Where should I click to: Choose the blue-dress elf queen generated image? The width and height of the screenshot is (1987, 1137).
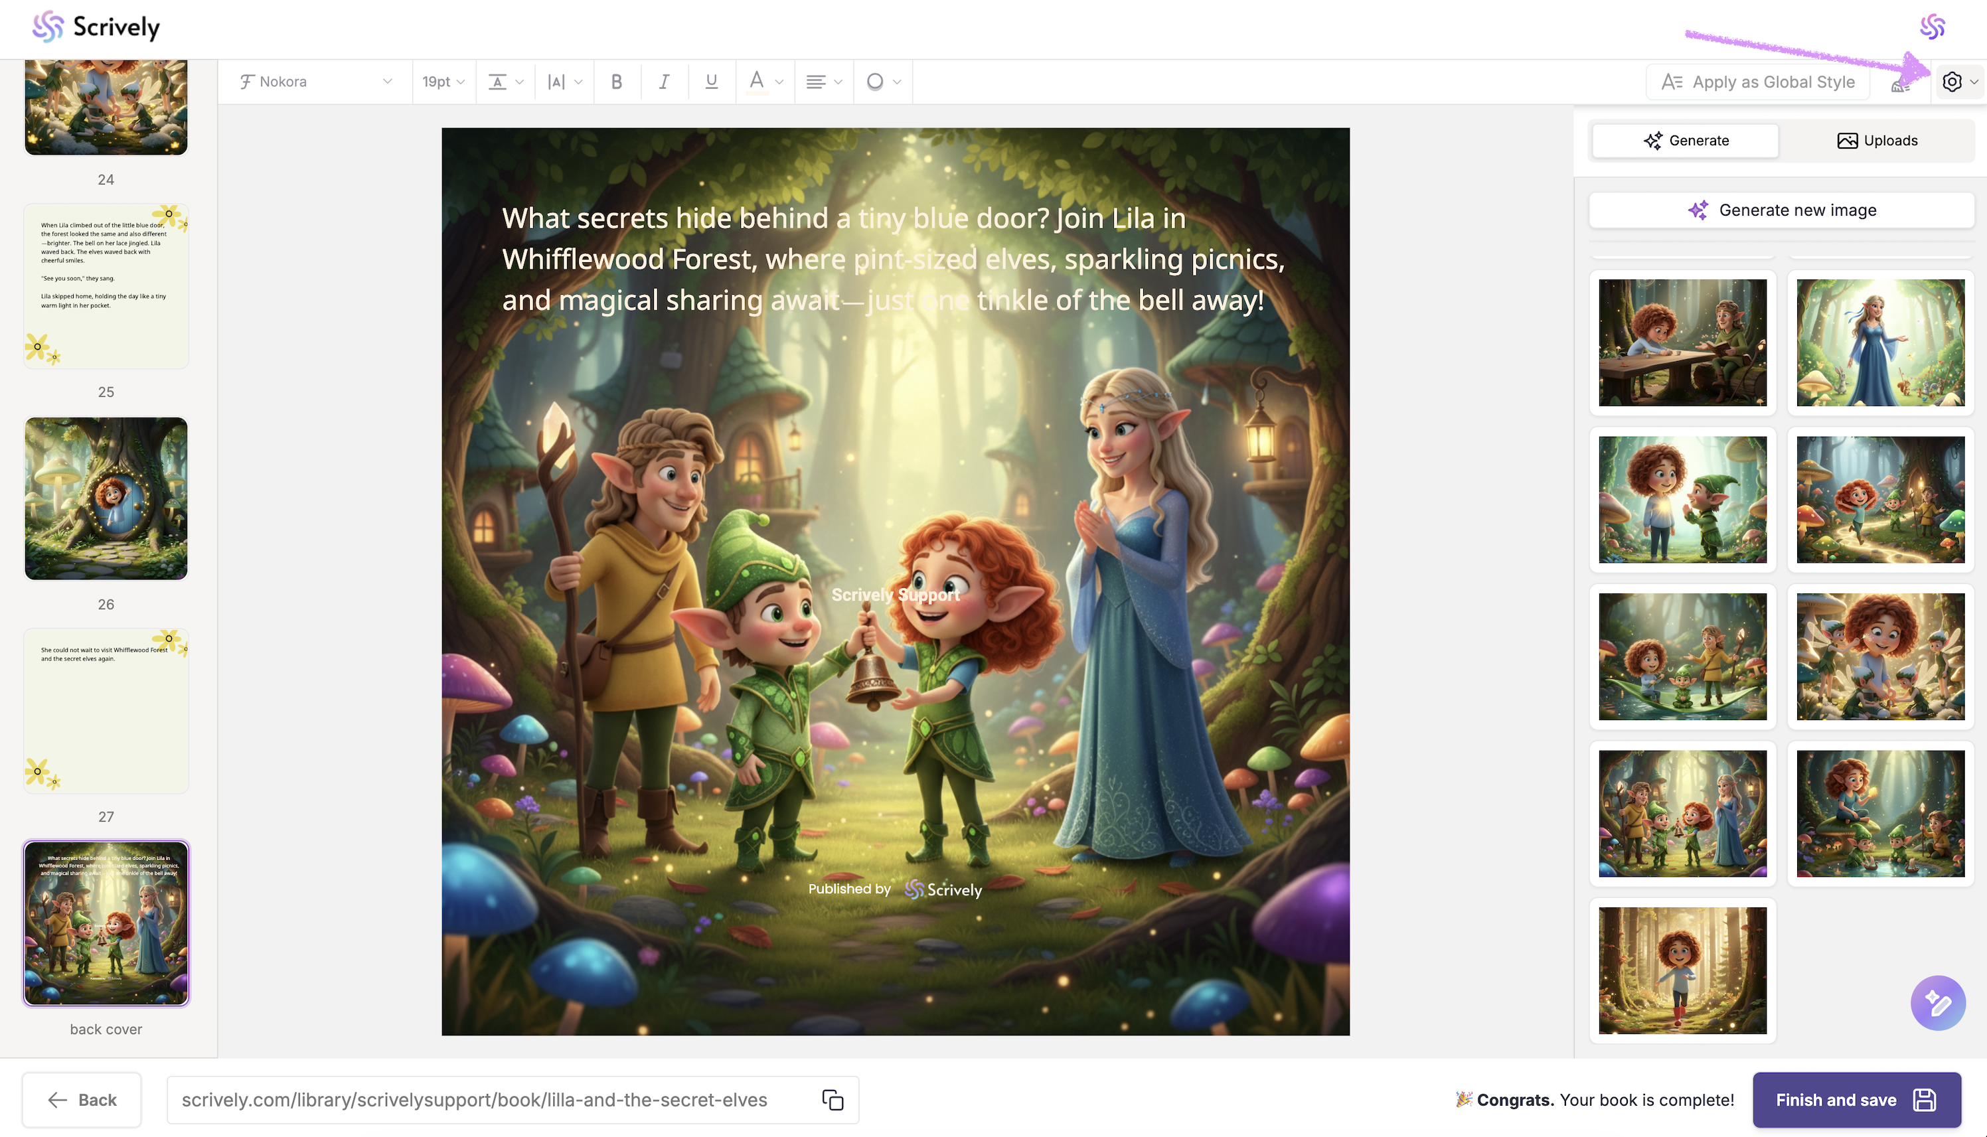pyautogui.click(x=1880, y=342)
